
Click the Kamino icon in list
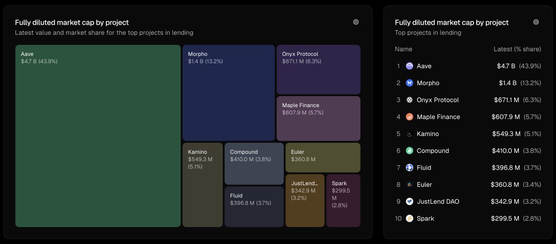pyautogui.click(x=409, y=134)
